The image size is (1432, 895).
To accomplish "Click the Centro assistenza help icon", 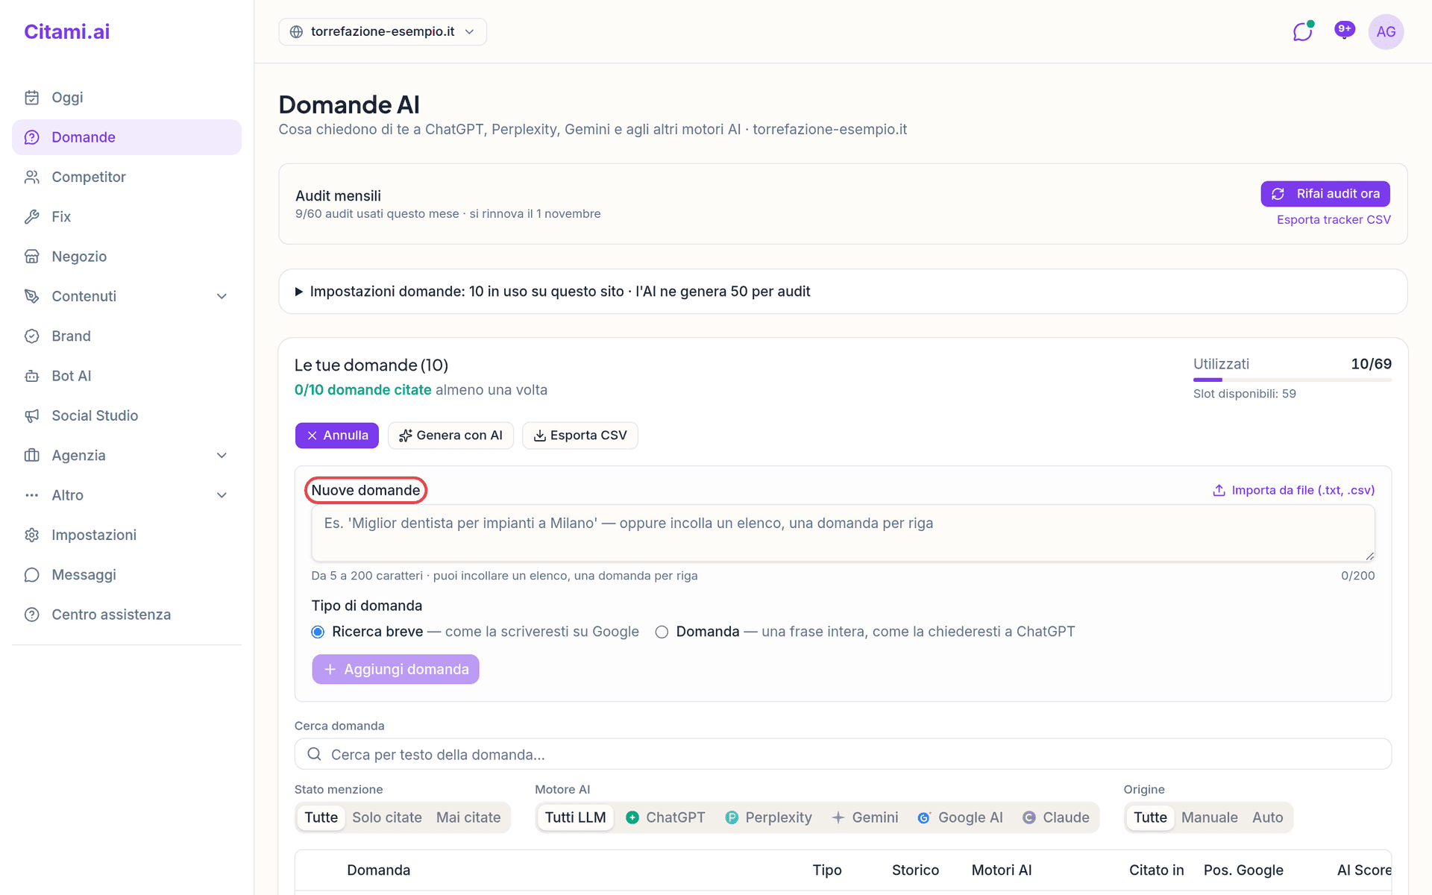I will pos(31,615).
